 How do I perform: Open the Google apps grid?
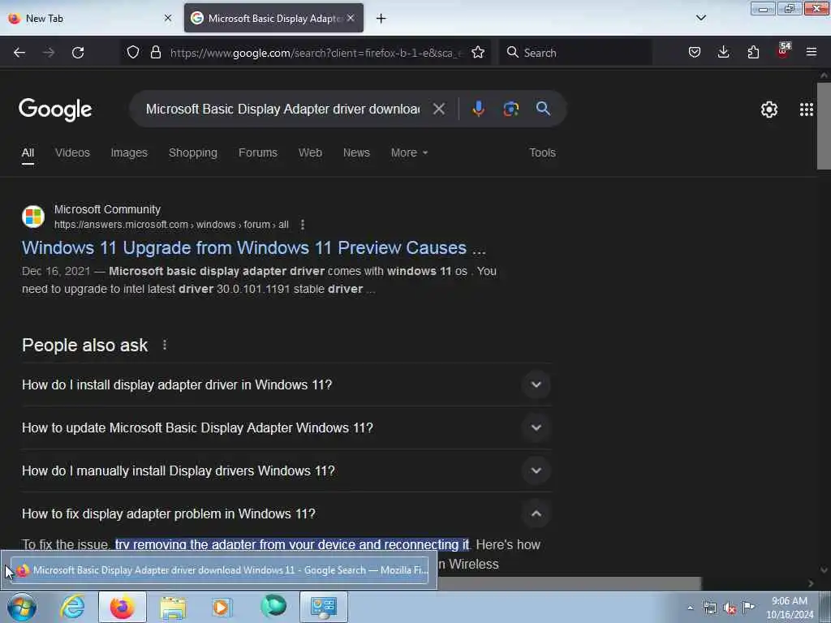(807, 110)
